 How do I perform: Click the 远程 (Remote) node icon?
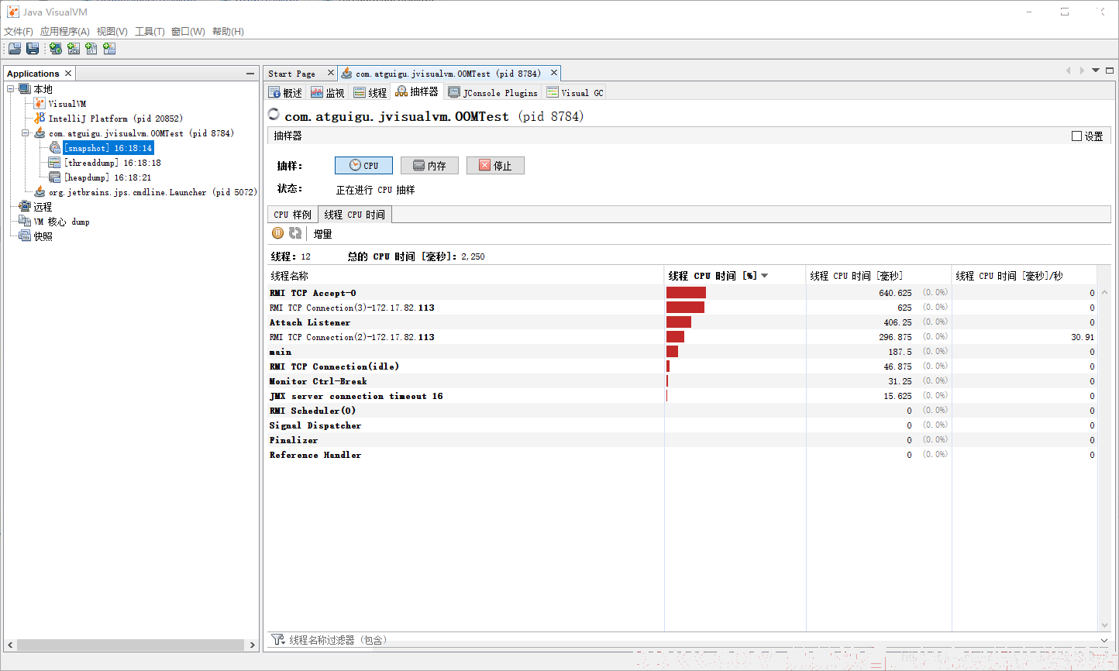(25, 206)
